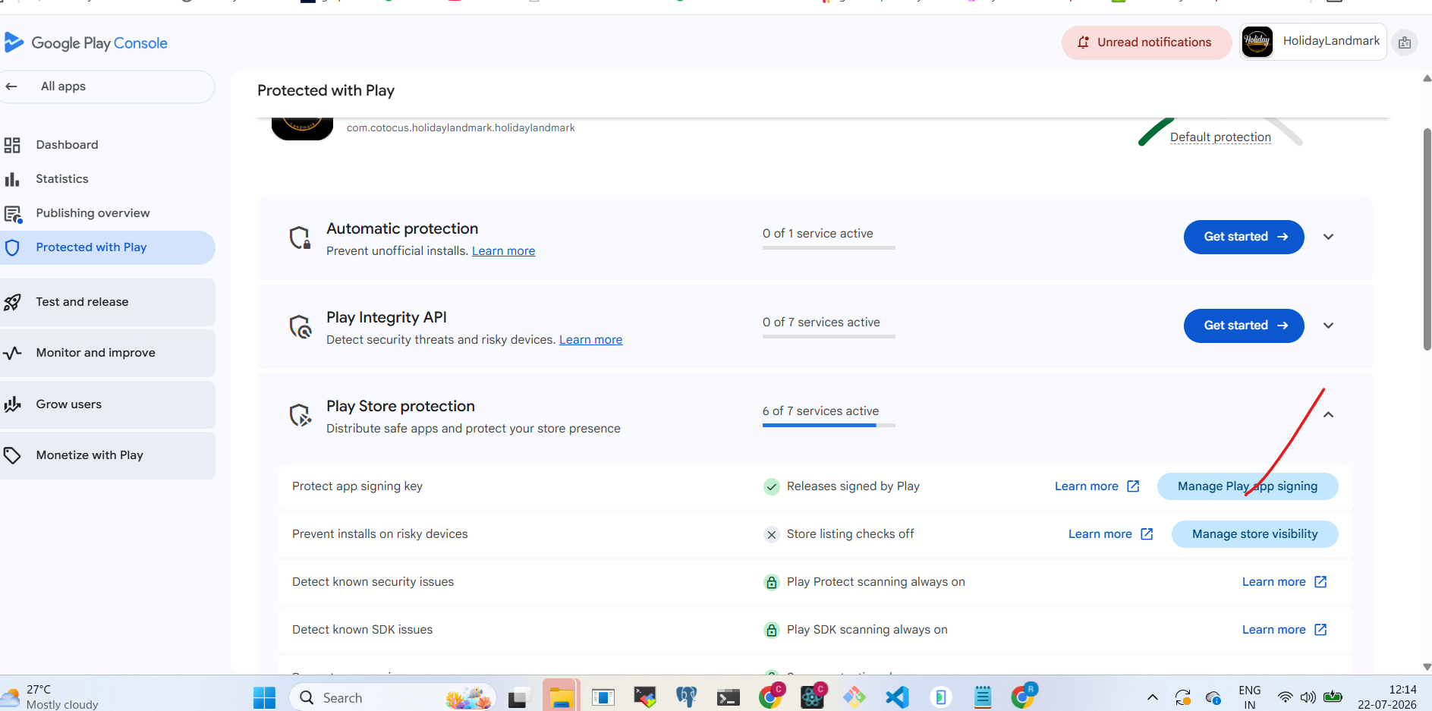Image resolution: width=1432 pixels, height=711 pixels.
Task: Click the Google Play Console logo
Action: coord(86,43)
